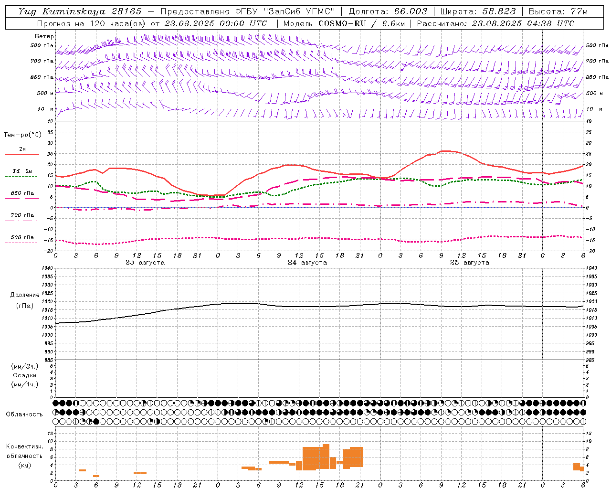Select the station title Yug_Kuminskaya_28165

click(80, 11)
